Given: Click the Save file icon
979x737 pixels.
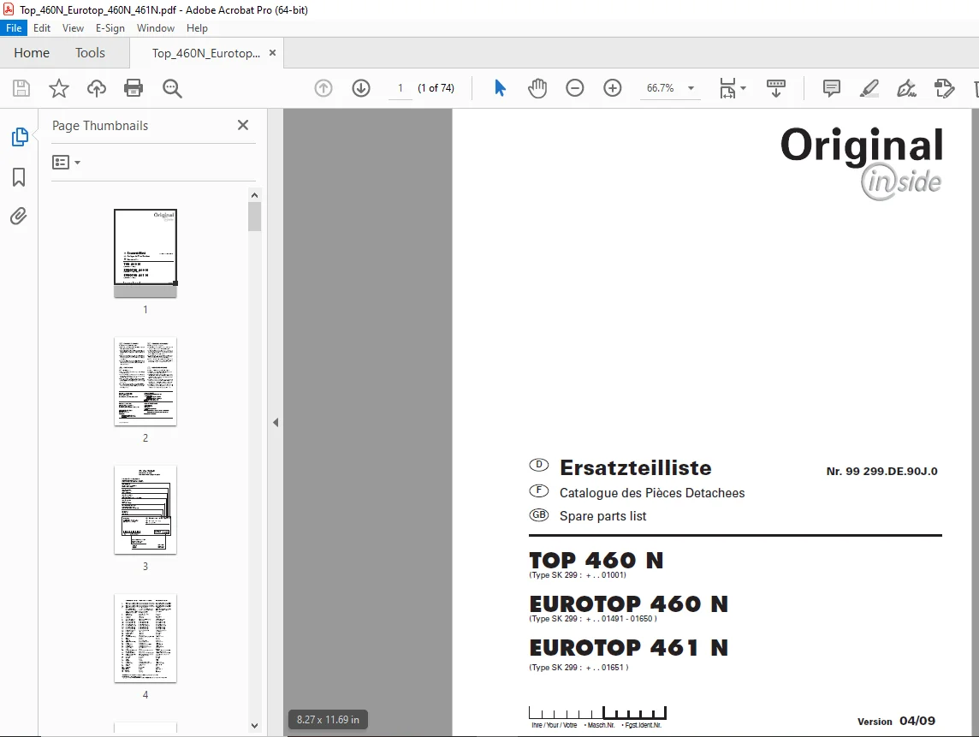Looking at the screenshot, I should (21, 88).
